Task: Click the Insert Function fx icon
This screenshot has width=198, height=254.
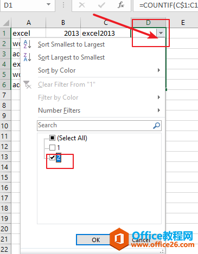Action: coord(121,5)
